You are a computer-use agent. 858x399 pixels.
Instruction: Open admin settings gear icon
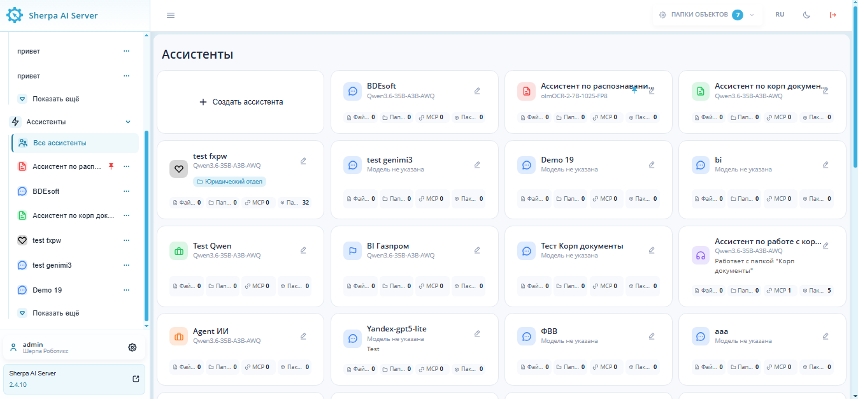132,347
